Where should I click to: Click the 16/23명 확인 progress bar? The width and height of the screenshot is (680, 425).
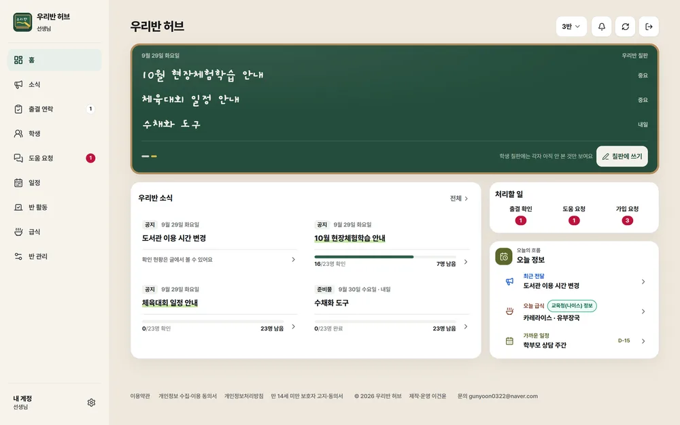click(385, 257)
